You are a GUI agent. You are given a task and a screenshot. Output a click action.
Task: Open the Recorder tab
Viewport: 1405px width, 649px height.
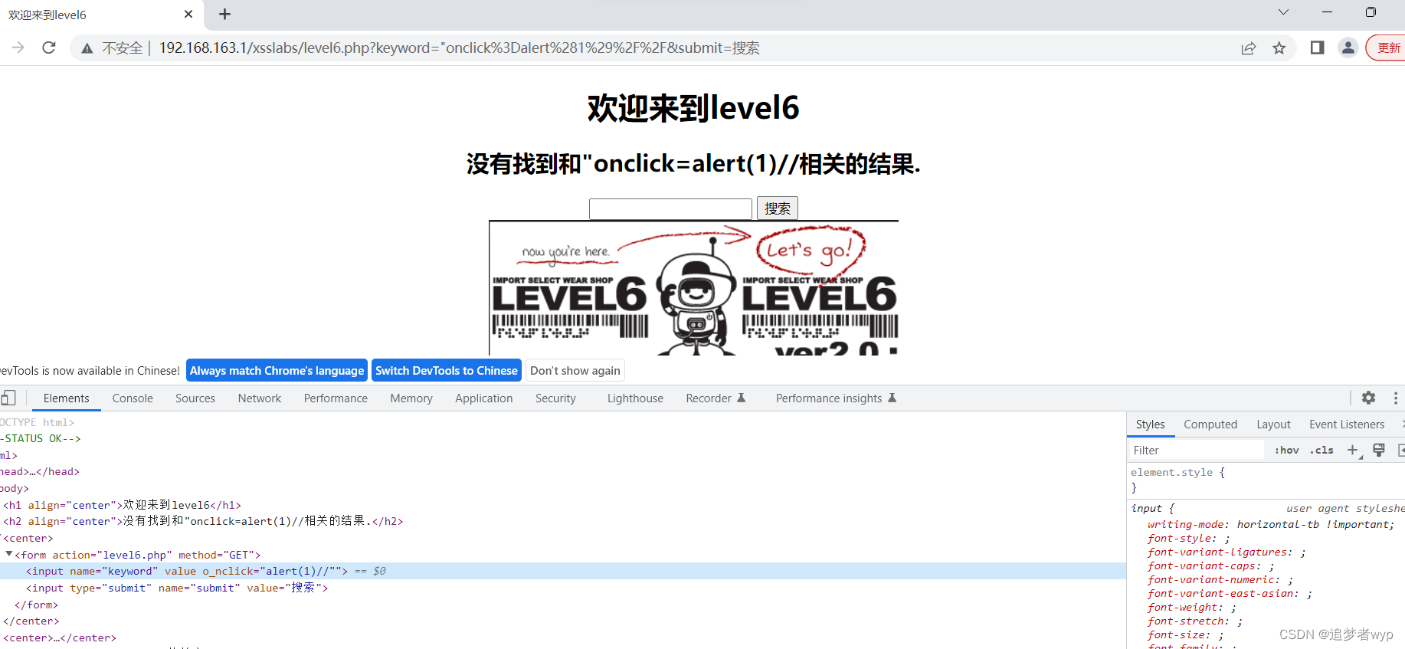(x=716, y=398)
